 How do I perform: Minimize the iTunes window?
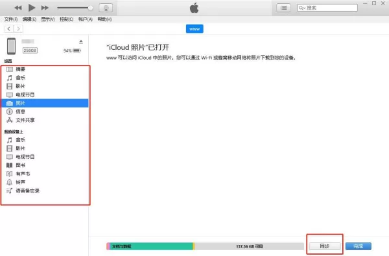click(365, 3)
